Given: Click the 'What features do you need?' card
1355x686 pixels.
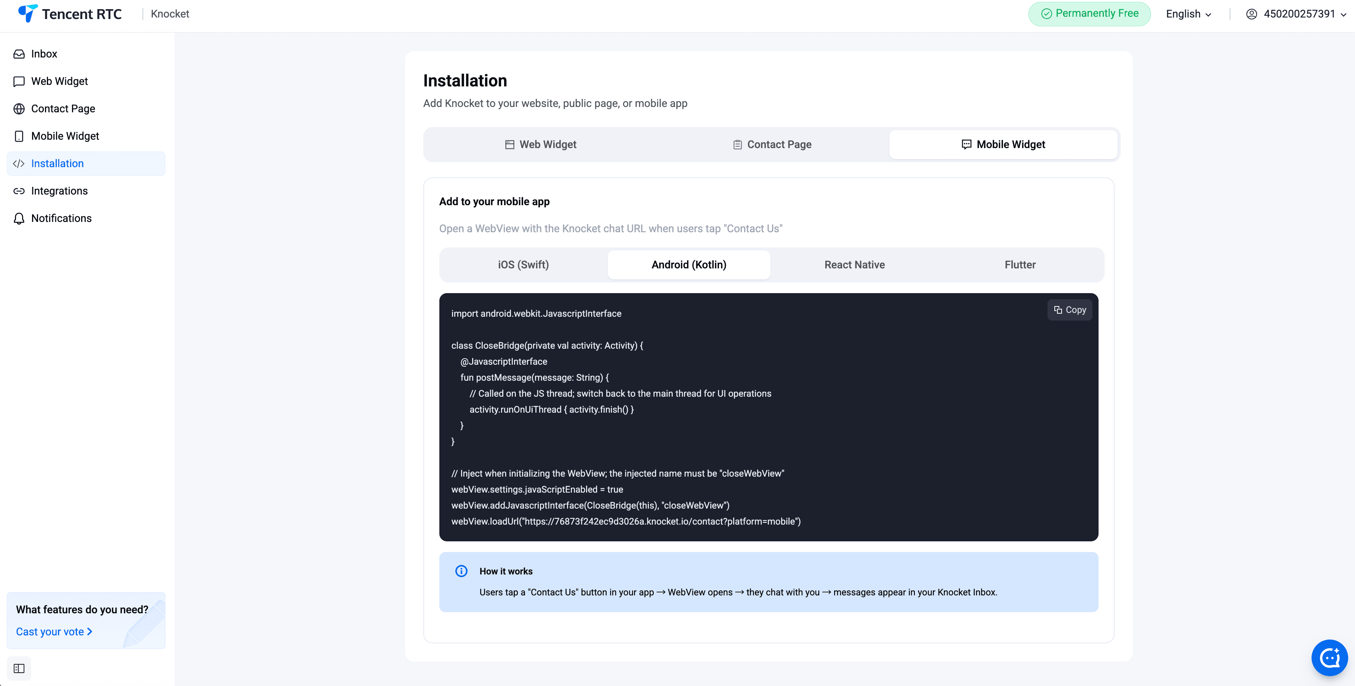Looking at the screenshot, I should coord(86,620).
